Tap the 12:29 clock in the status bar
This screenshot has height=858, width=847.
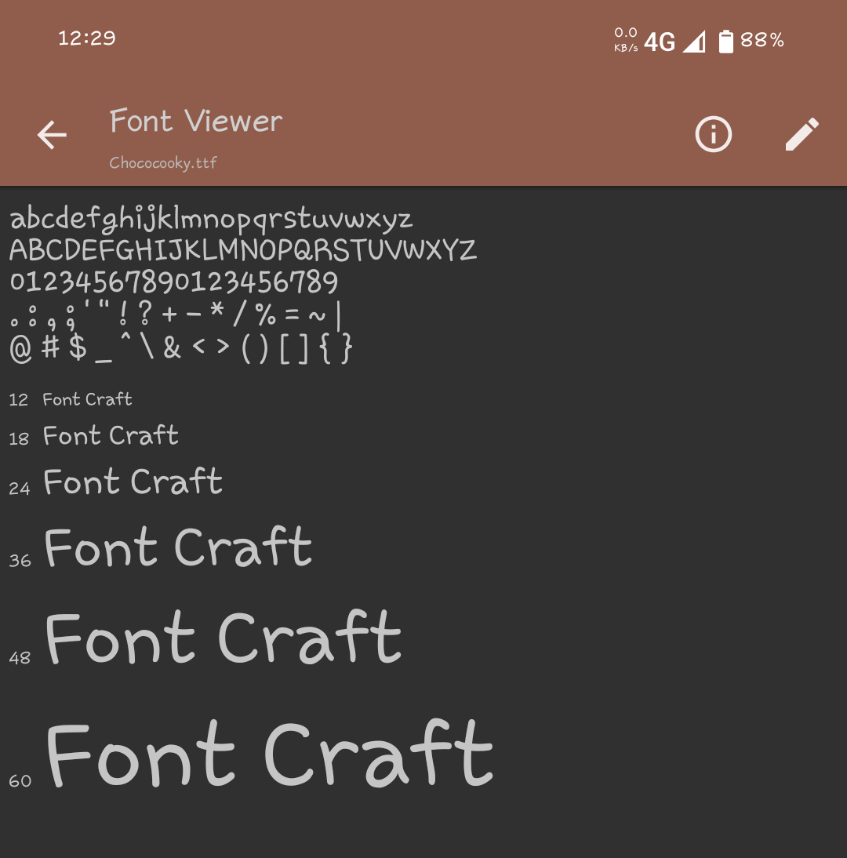[x=86, y=38]
